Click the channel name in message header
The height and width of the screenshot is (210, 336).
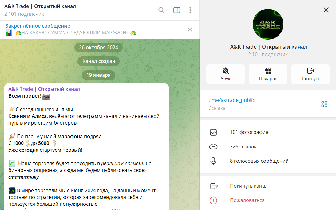(44, 89)
